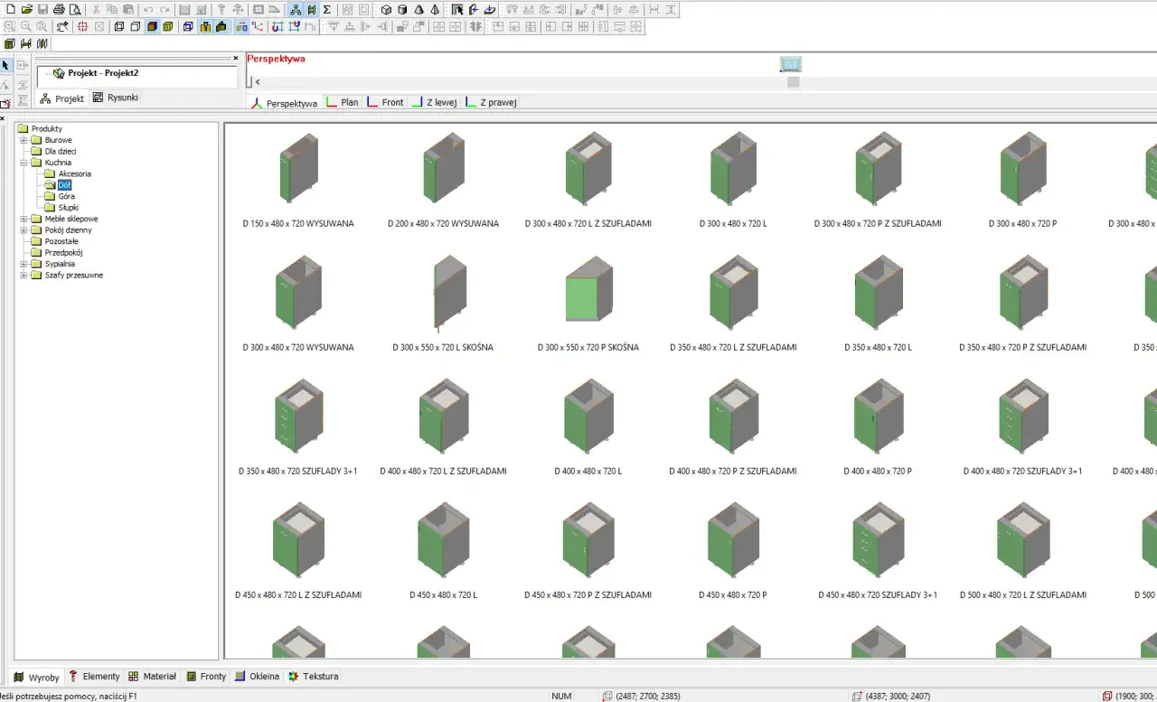Expand the Sypialnia folder node
The width and height of the screenshot is (1157, 702).
point(24,264)
